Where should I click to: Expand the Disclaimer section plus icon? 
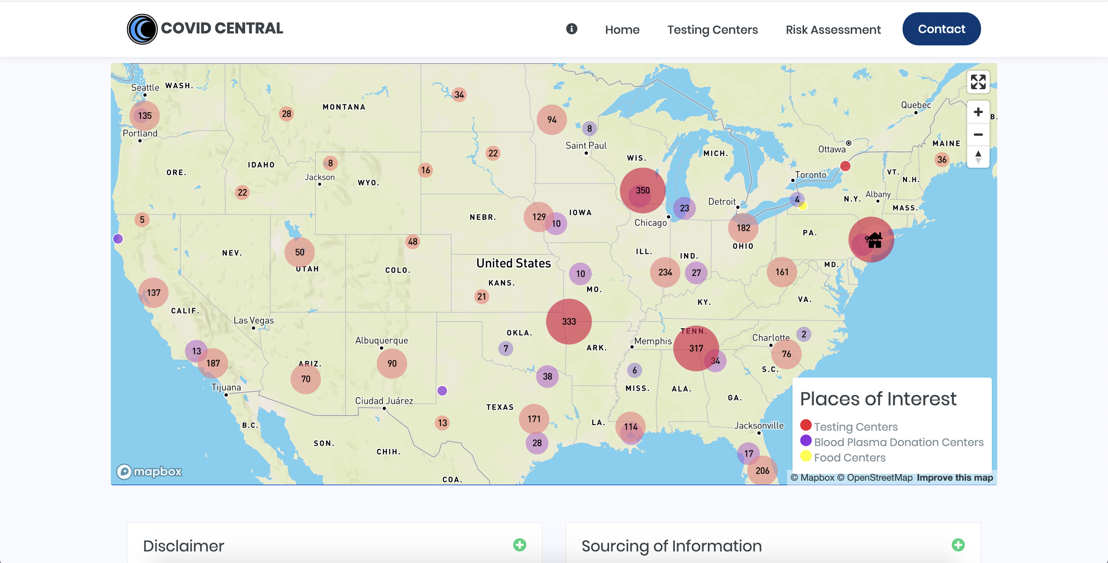[519, 545]
